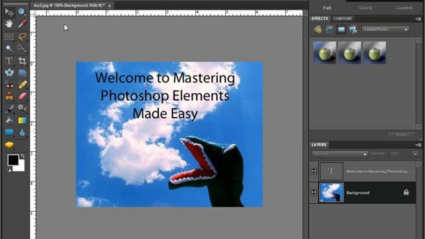This screenshot has width=425, height=239.
Task: Switch to the Full edit tab
Action: pyautogui.click(x=327, y=8)
